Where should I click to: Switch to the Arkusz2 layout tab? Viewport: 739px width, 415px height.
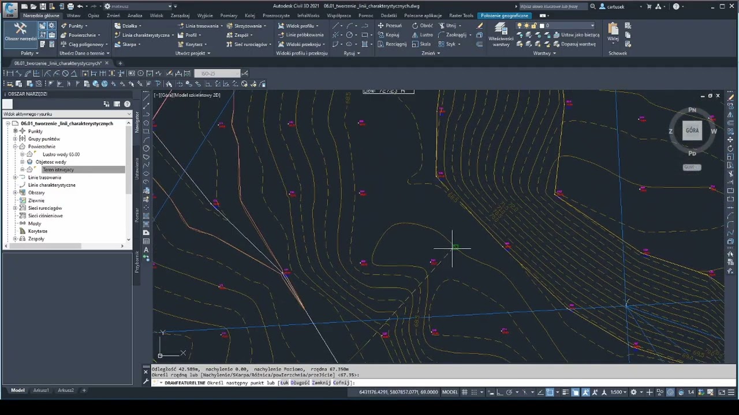66,390
